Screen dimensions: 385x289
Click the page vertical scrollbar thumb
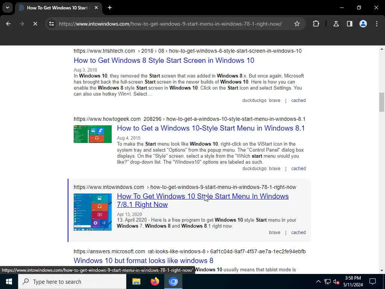(x=382, y=102)
